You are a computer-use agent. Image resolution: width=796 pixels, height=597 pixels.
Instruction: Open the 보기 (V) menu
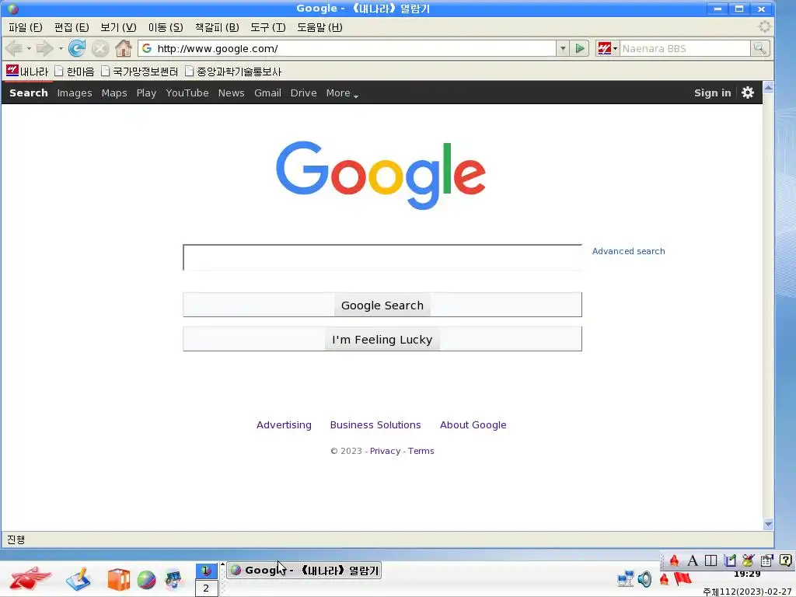click(118, 27)
